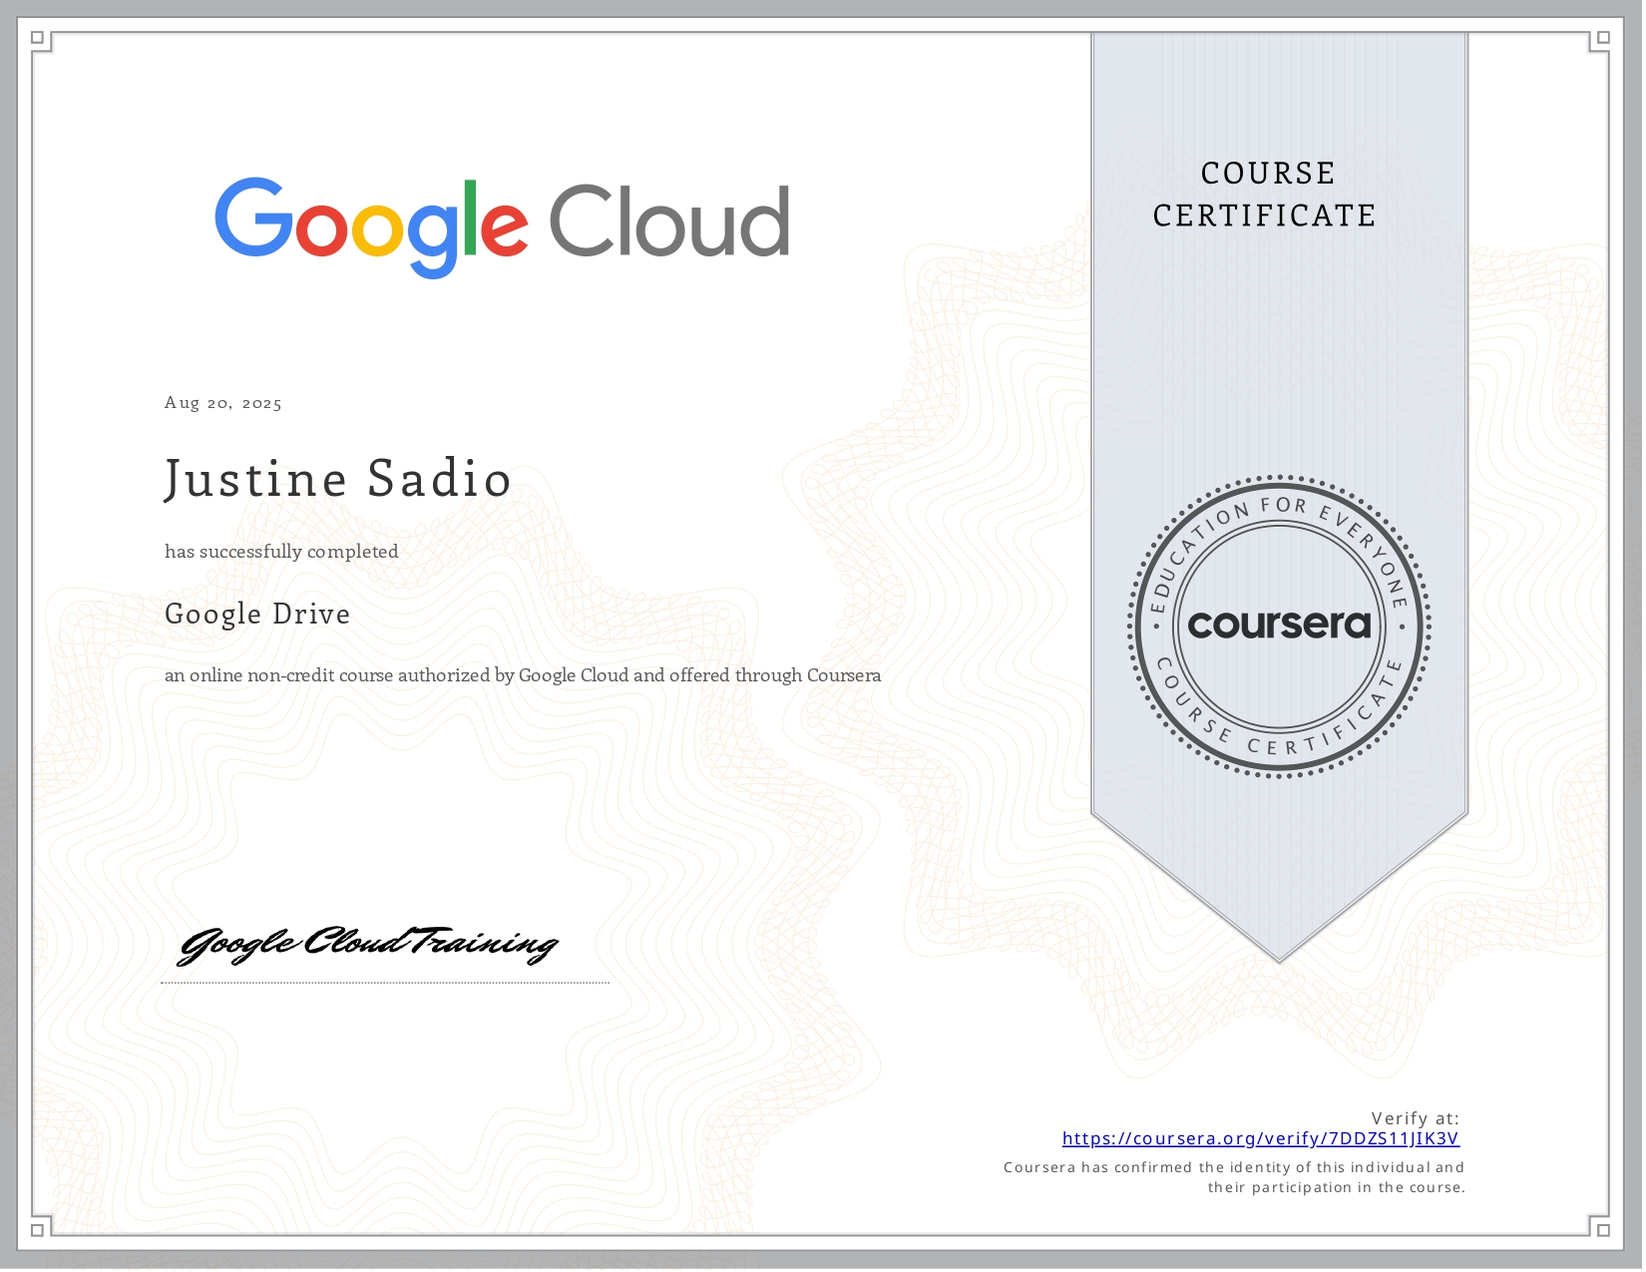Click the has successfully completed text
Image resolution: width=1646 pixels, height=1272 pixels.
pyautogui.click(x=281, y=551)
